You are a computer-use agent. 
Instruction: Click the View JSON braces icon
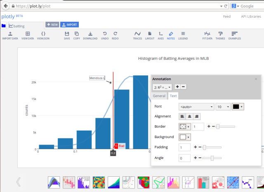[43, 34]
